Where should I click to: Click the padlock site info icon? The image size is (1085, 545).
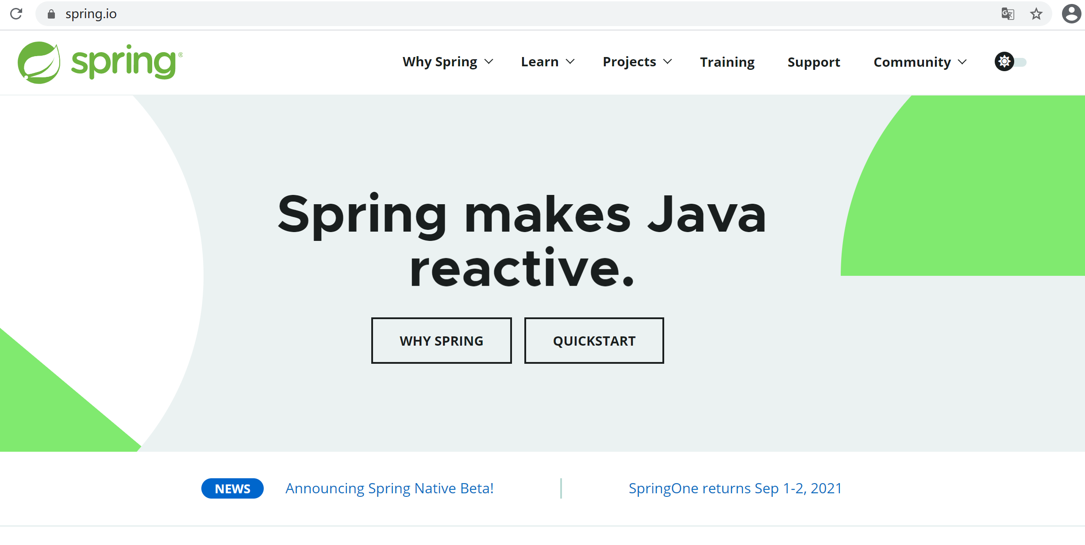click(x=51, y=14)
